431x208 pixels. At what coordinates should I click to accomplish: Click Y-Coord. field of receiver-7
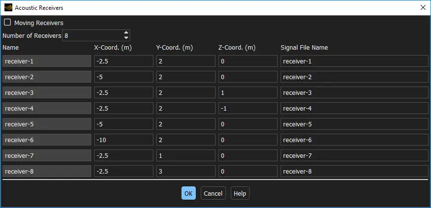click(x=185, y=155)
